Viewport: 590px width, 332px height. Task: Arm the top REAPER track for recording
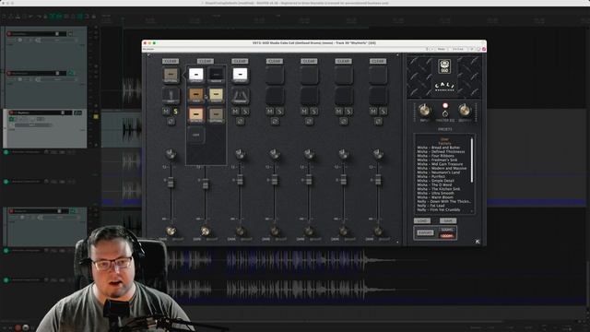(9, 34)
